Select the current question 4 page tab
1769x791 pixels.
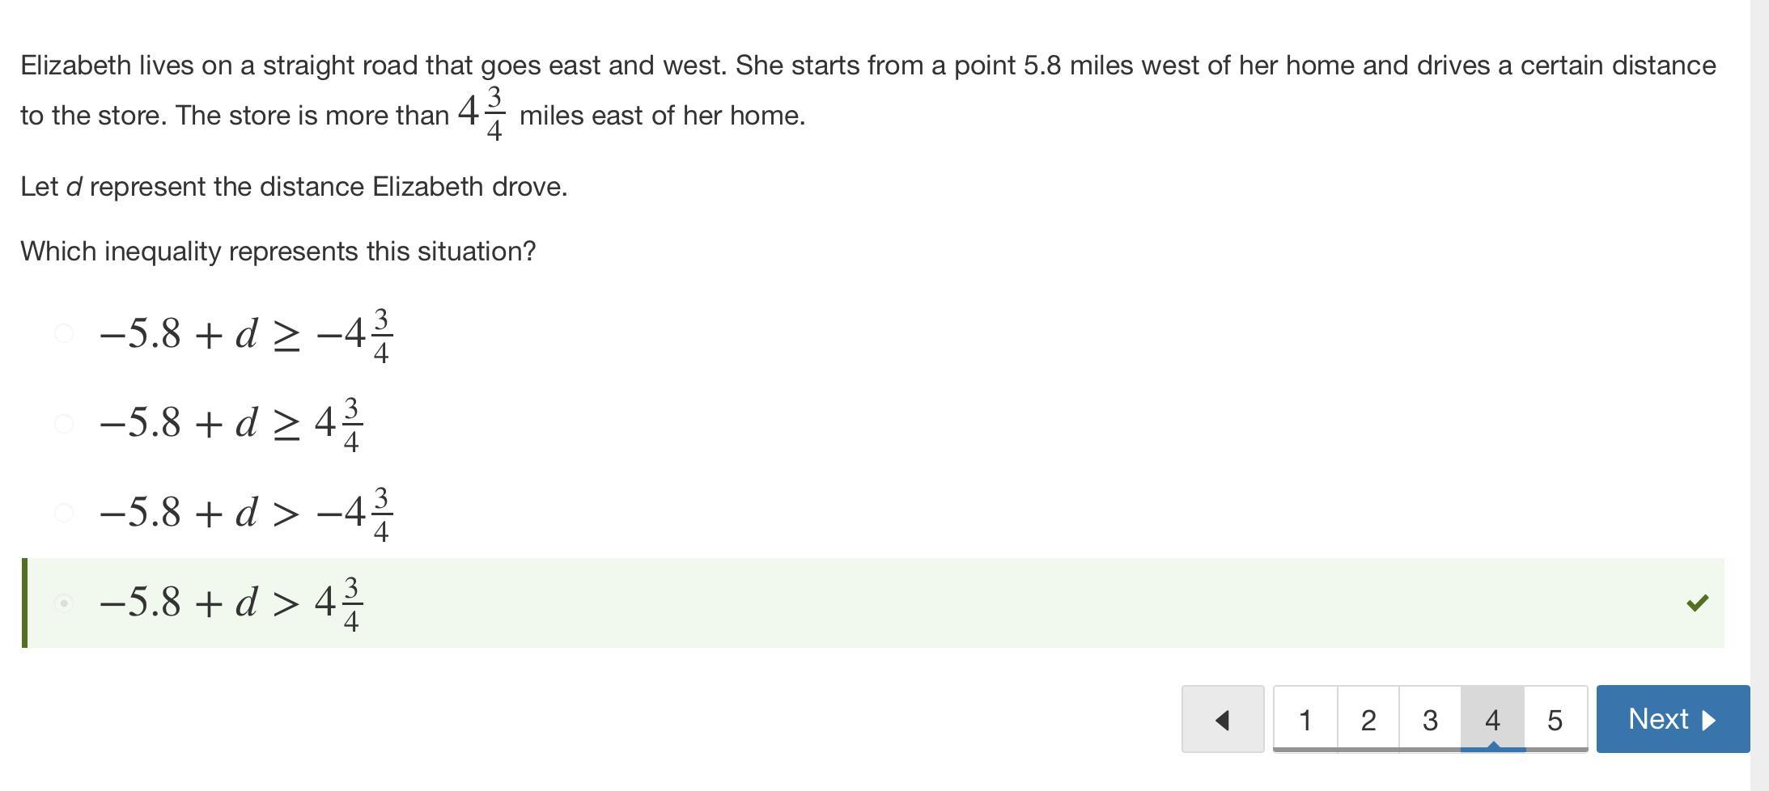tap(1492, 719)
